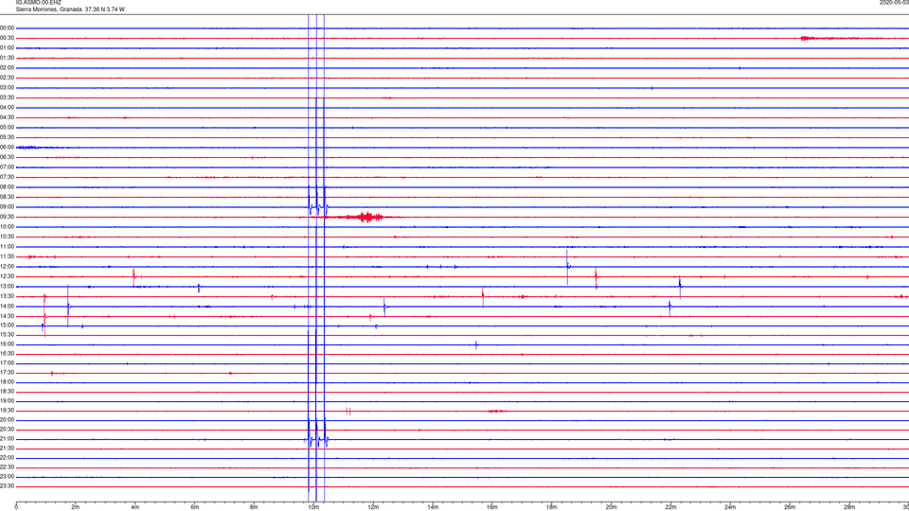Image resolution: width=909 pixels, height=511 pixels.
Task: Click the 04:00 trace label
Action: point(8,108)
